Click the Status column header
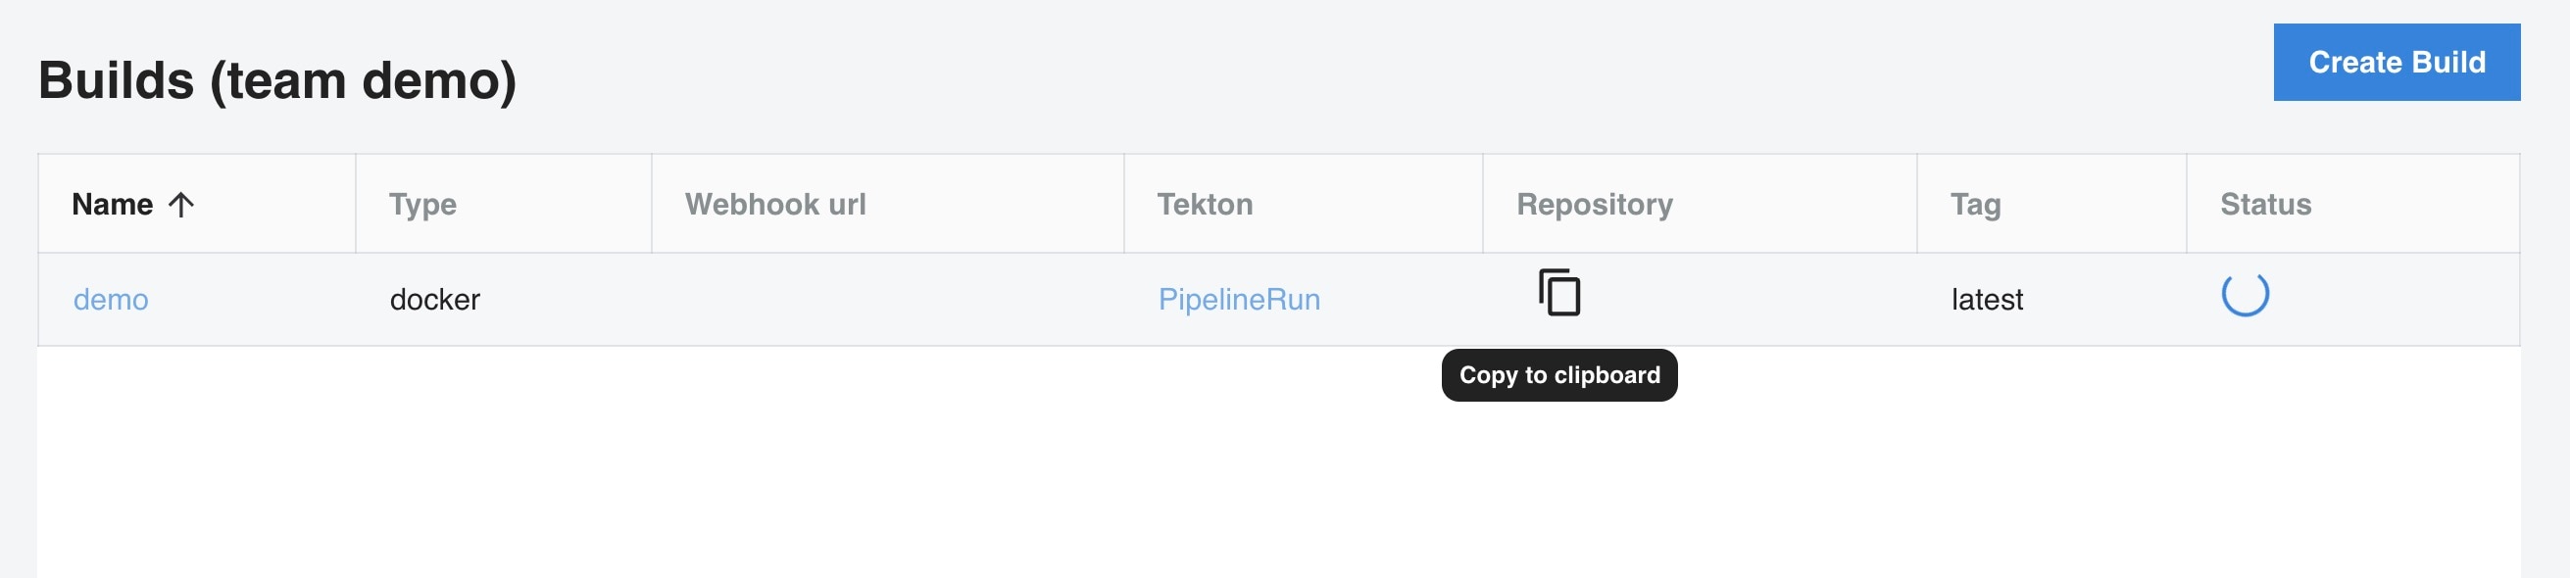The image size is (2570, 578). click(2265, 205)
